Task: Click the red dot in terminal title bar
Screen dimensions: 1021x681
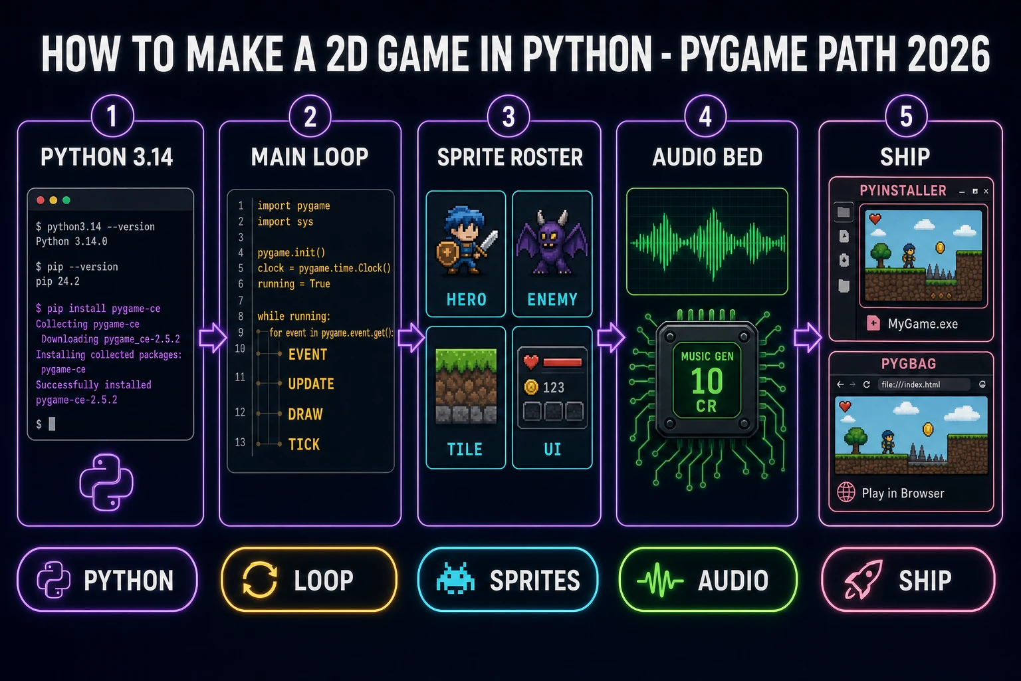Action: [41, 200]
